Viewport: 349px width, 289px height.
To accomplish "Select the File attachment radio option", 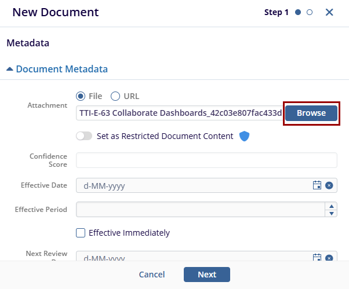I will [81, 96].
